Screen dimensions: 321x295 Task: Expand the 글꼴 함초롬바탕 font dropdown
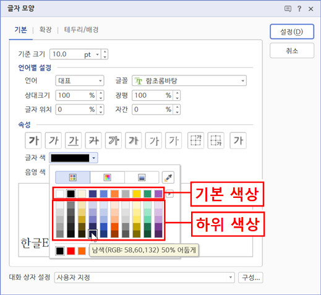[189, 80]
